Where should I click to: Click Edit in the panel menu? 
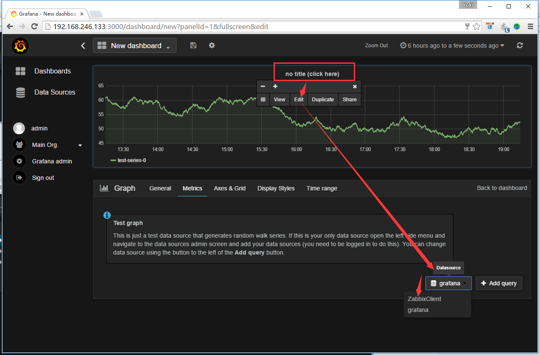(299, 100)
